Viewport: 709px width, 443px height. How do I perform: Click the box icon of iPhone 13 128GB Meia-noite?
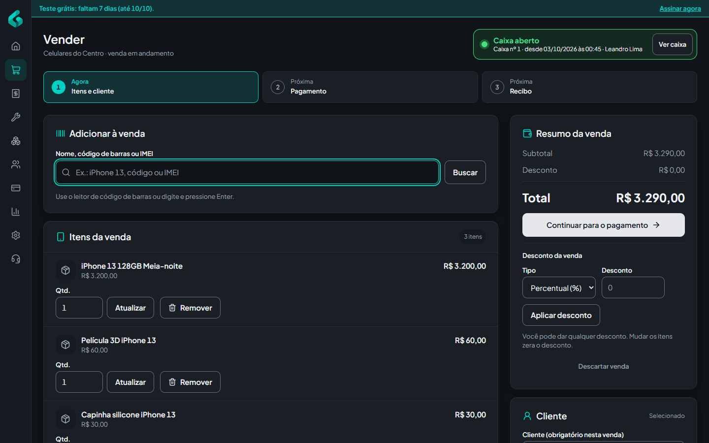pos(65,270)
